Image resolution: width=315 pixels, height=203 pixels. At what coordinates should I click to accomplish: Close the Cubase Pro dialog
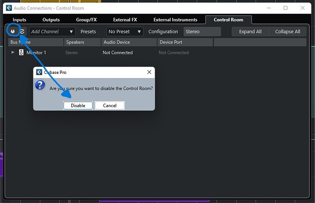click(149, 72)
